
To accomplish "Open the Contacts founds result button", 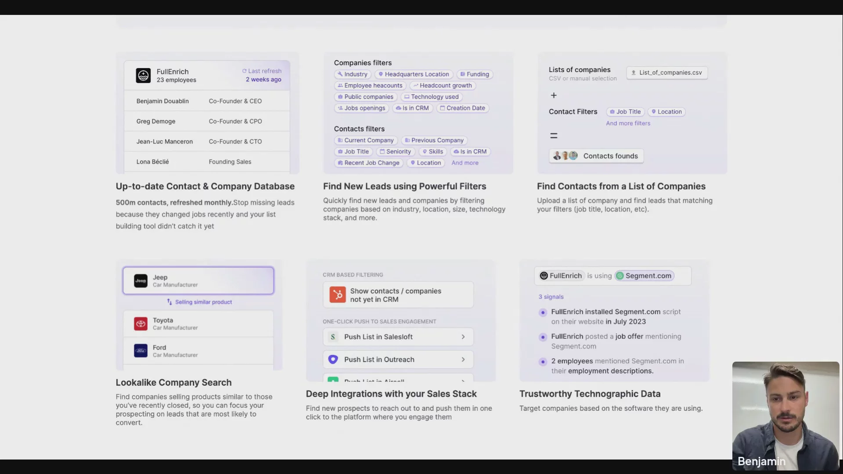I will pyautogui.click(x=596, y=156).
